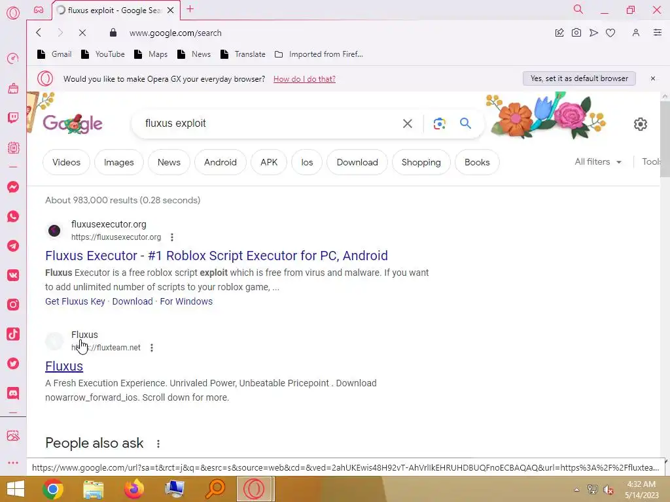Open TikTok in sidebar
670x502 pixels.
(13, 334)
